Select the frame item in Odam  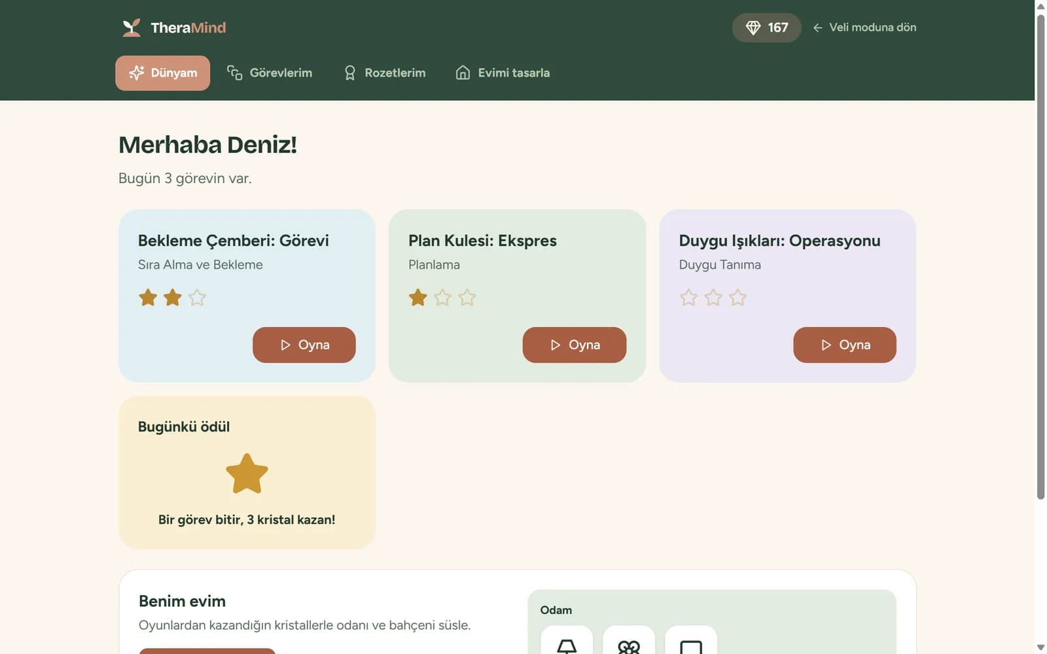tap(691, 640)
